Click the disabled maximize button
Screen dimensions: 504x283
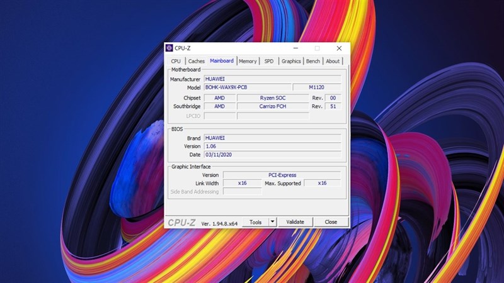(318, 48)
